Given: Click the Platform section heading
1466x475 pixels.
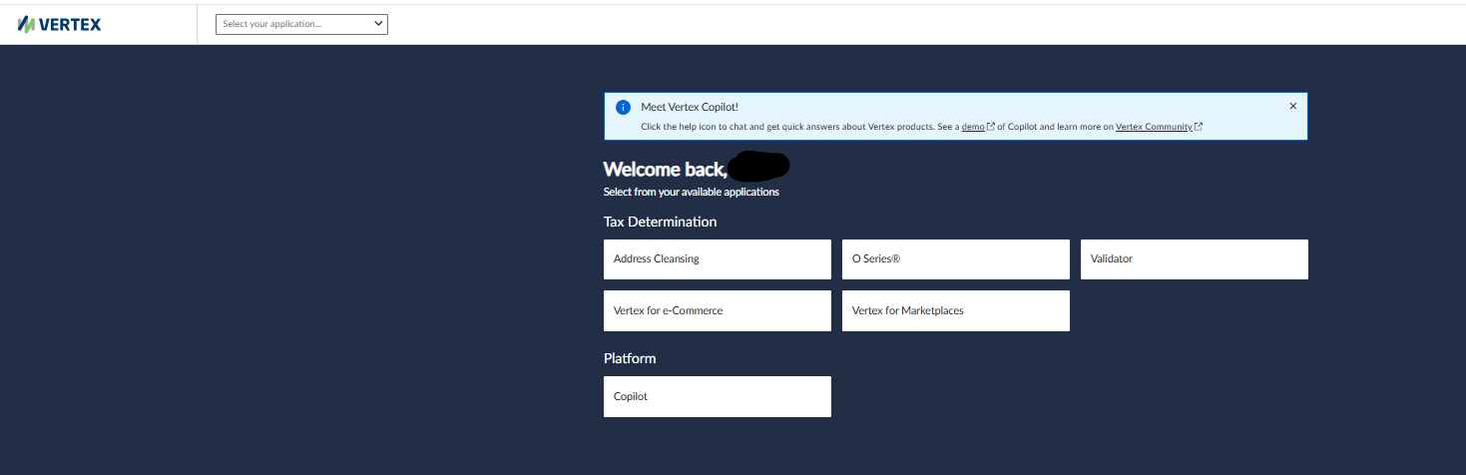Looking at the screenshot, I should [630, 358].
